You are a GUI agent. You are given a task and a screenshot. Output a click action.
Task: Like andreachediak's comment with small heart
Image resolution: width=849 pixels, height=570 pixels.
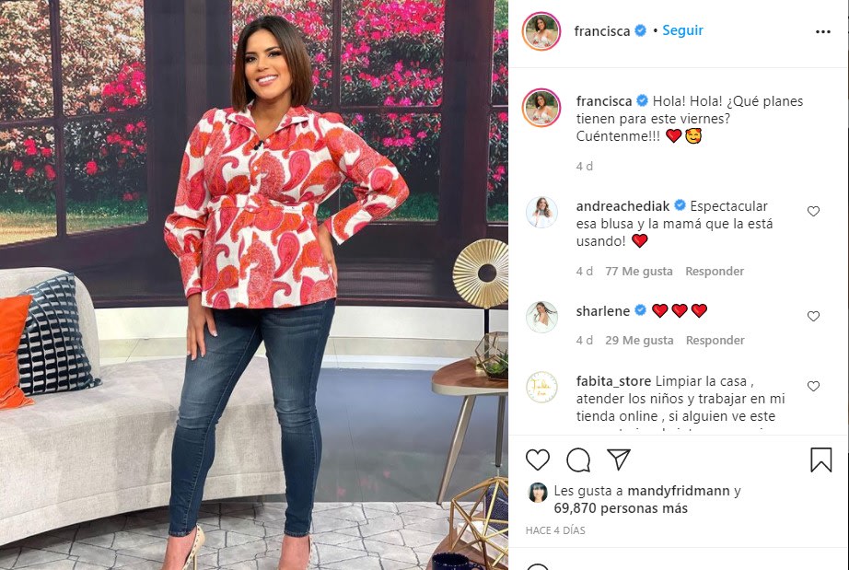(x=813, y=211)
